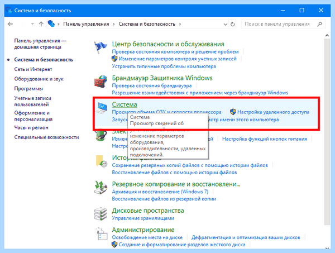Screen dimensions: 335x253
Task: Expand the chevron after Система и безопасность breadcrumb
Action: point(180,24)
